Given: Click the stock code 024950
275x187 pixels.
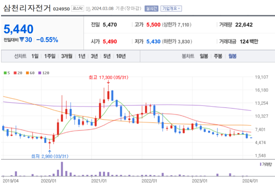Looking at the screenshot, I should [x=62, y=9].
